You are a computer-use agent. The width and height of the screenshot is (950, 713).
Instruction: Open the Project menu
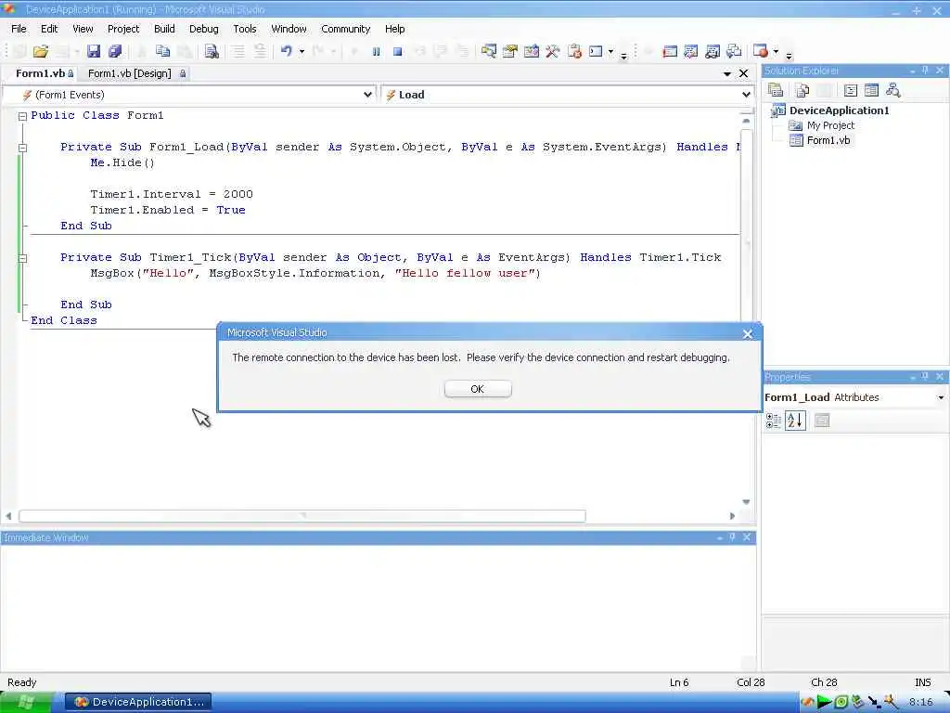(123, 29)
